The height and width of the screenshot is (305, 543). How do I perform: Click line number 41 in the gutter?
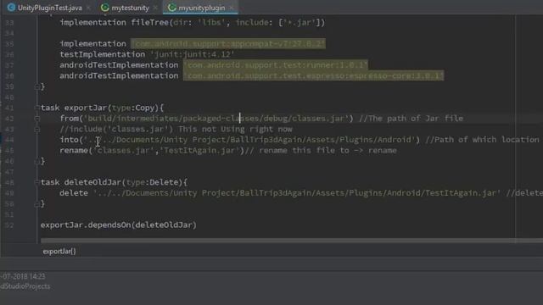(x=9, y=108)
